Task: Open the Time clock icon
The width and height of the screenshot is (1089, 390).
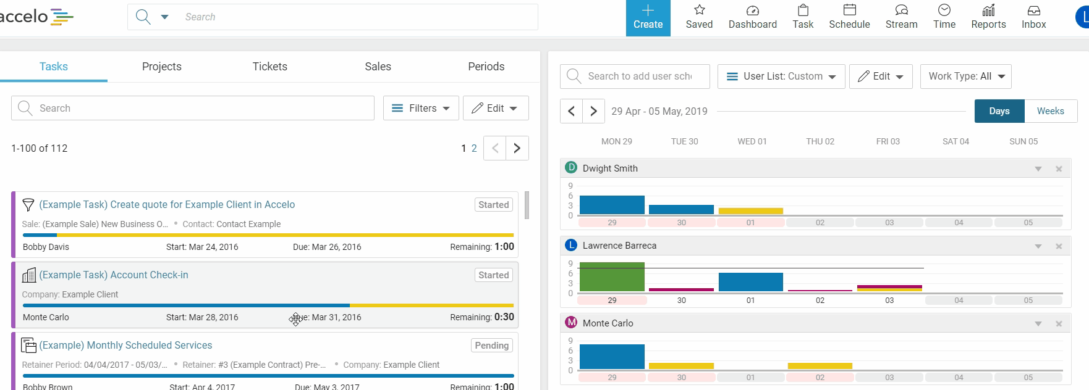Action: [944, 11]
